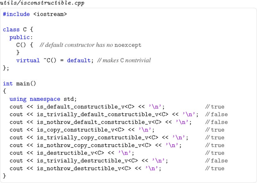Click is_nothrow_default_constructible_v<C> expression
The height and width of the screenshot is (183, 257).
click(x=99, y=122)
